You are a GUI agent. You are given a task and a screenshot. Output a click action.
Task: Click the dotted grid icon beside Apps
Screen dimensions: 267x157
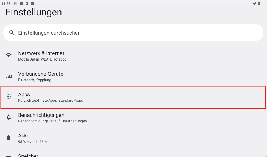pyautogui.click(x=9, y=96)
